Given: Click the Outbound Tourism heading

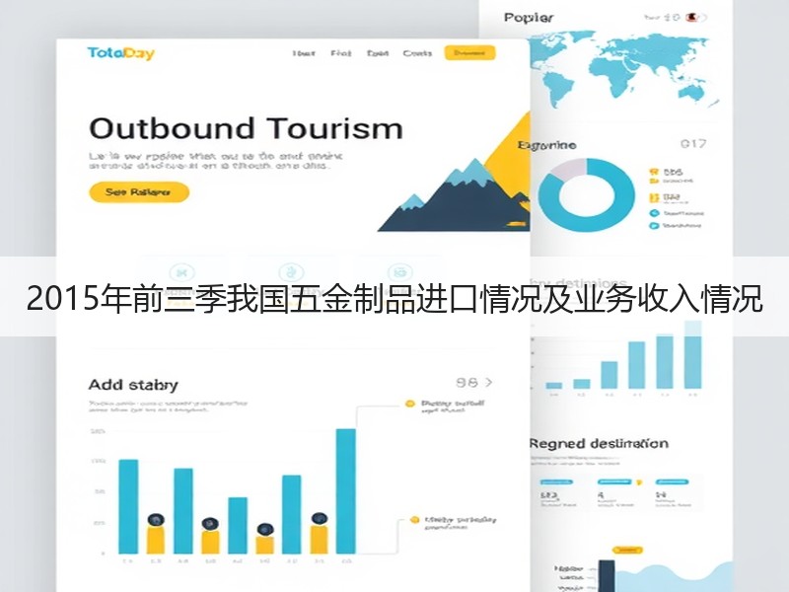Looking at the screenshot, I should point(246,128).
